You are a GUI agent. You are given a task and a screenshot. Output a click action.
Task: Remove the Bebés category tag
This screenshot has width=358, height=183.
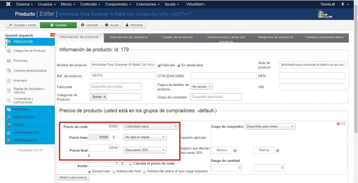coord(104,97)
